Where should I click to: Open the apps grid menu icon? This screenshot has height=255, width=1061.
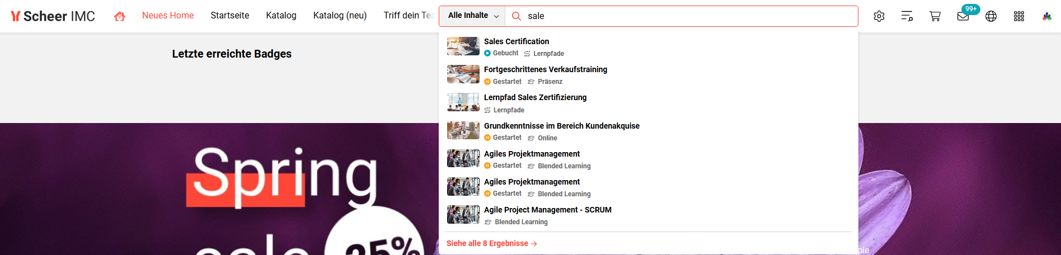pyautogui.click(x=1019, y=16)
